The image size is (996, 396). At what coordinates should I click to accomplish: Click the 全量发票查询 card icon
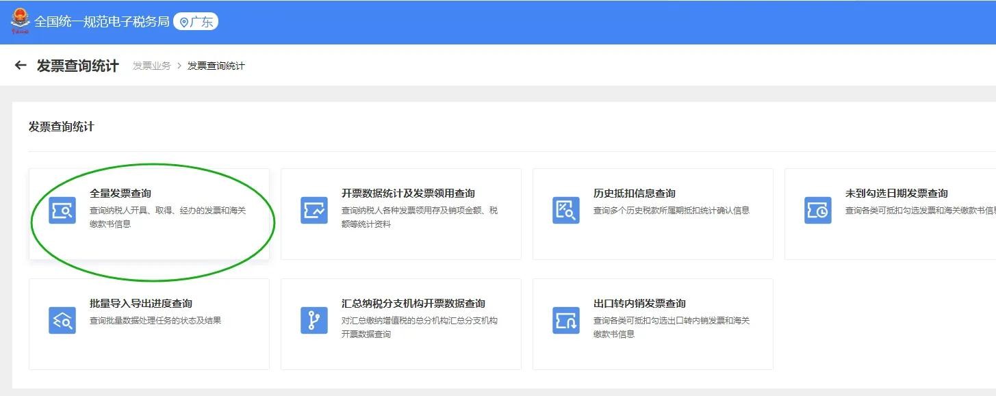62,210
